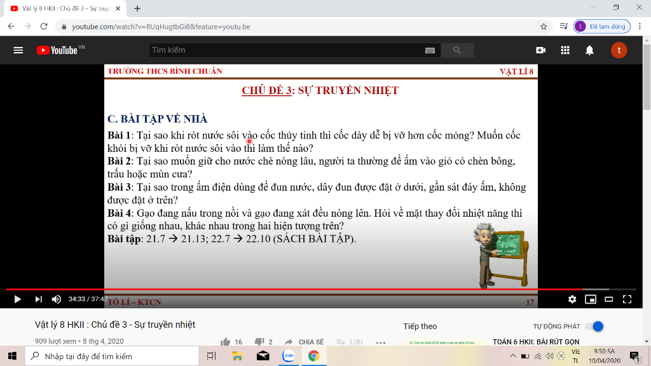Open the account avatar menu
Image resolution: width=651 pixels, height=366 pixels.
(x=619, y=50)
